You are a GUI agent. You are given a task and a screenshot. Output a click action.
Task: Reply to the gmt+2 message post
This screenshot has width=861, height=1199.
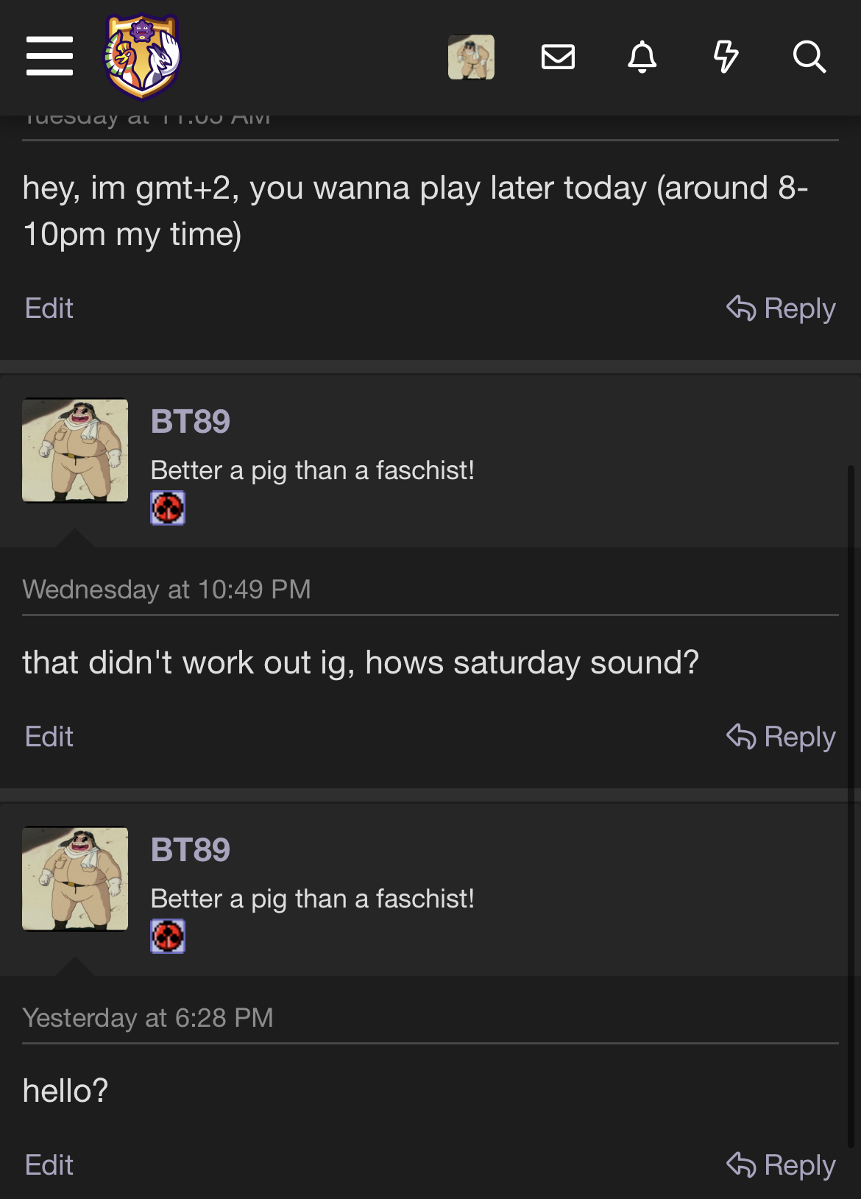[782, 308]
